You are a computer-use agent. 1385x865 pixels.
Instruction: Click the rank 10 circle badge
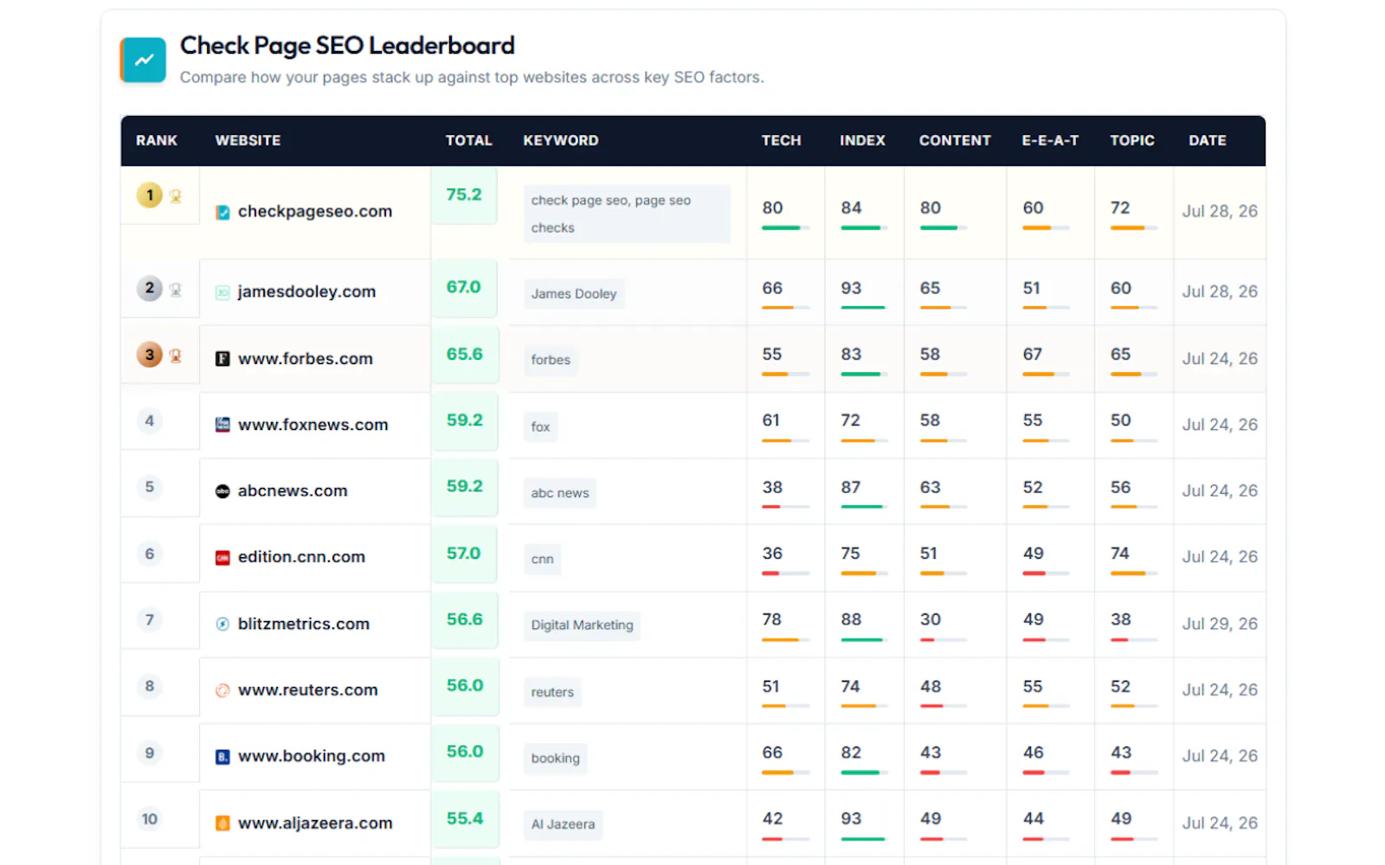(x=150, y=819)
